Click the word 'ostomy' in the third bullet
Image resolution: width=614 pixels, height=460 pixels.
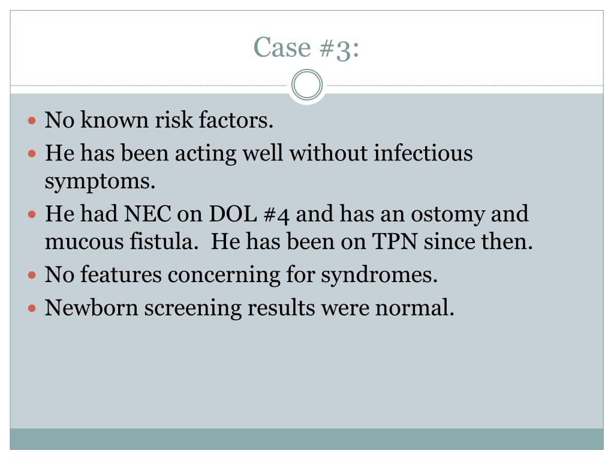pyautogui.click(x=447, y=215)
